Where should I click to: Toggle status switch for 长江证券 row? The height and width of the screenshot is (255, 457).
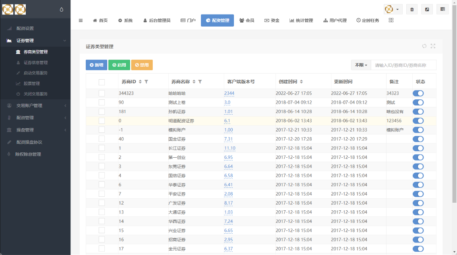pos(418,148)
